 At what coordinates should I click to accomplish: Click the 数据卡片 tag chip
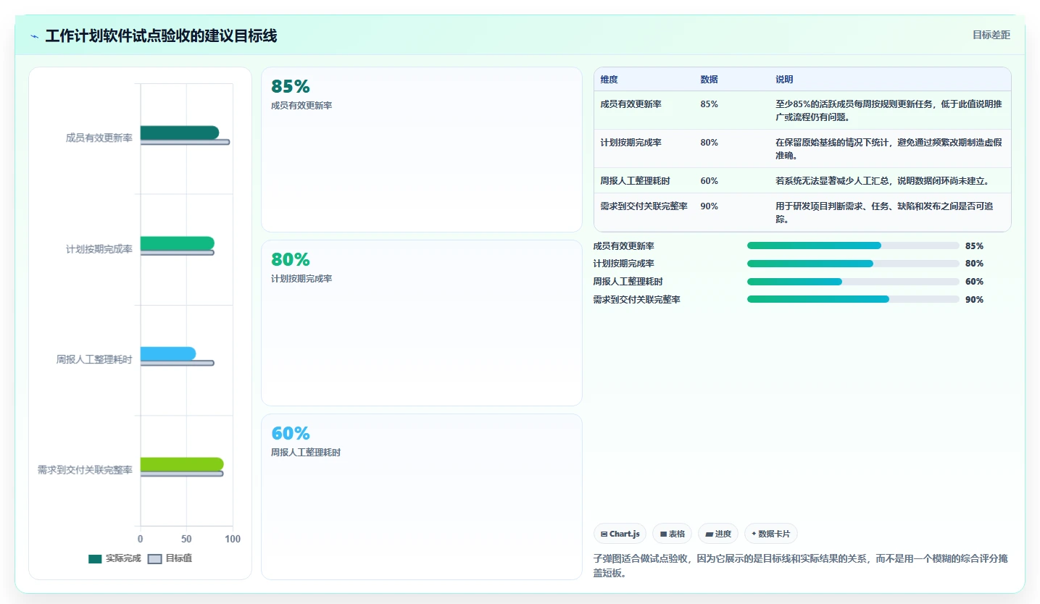coord(770,534)
